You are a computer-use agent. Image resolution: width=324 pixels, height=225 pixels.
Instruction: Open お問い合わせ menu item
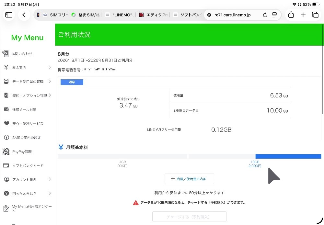coord(22,54)
